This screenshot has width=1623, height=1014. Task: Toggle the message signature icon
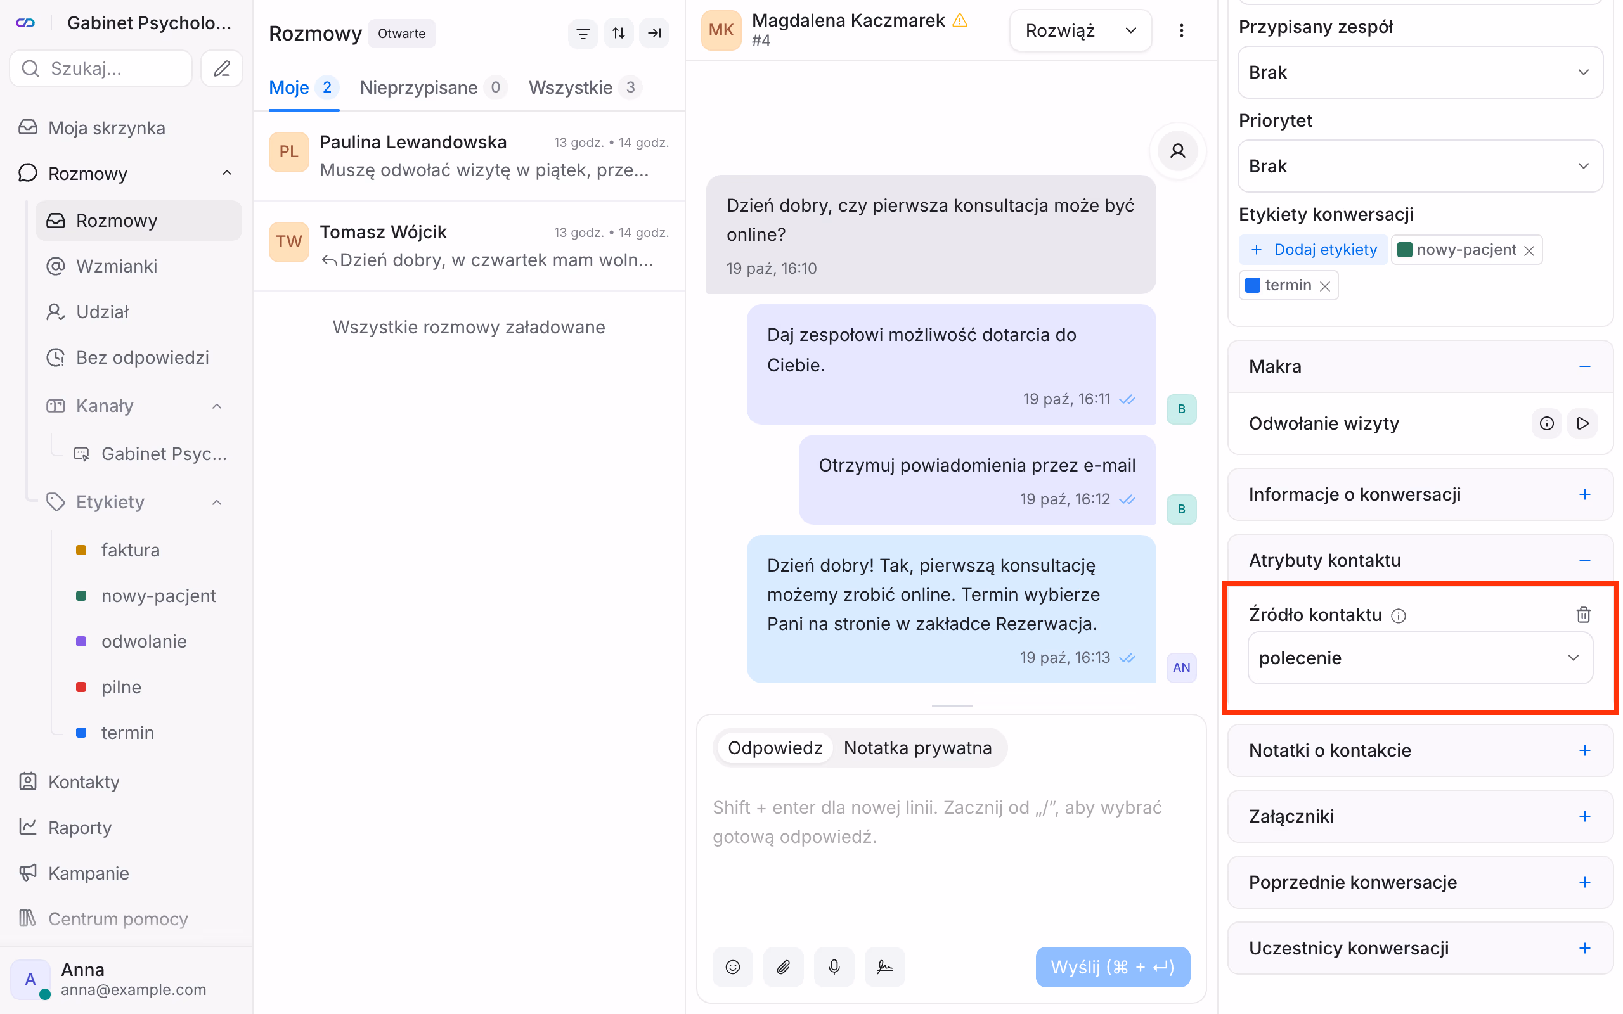(884, 966)
